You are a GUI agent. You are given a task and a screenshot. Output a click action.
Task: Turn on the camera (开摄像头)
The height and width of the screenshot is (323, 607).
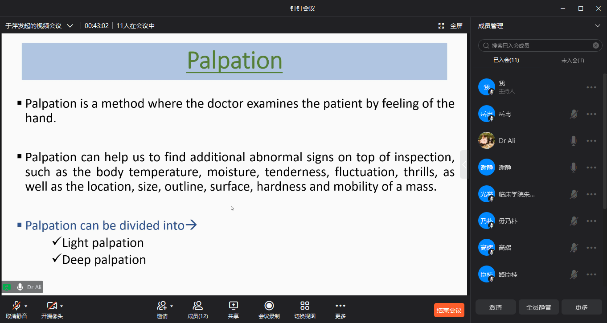(52, 306)
